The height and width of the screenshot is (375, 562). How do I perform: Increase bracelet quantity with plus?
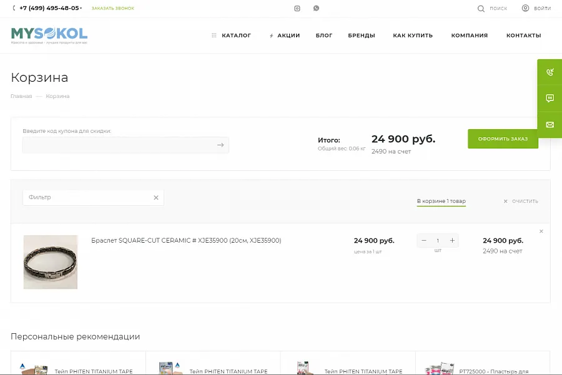[x=452, y=241]
